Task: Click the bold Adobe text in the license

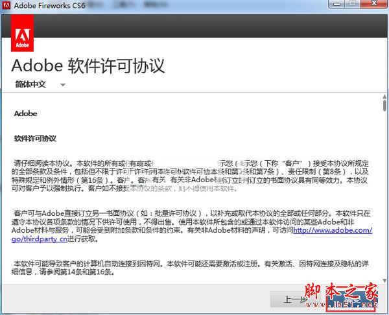Action: 25,113
